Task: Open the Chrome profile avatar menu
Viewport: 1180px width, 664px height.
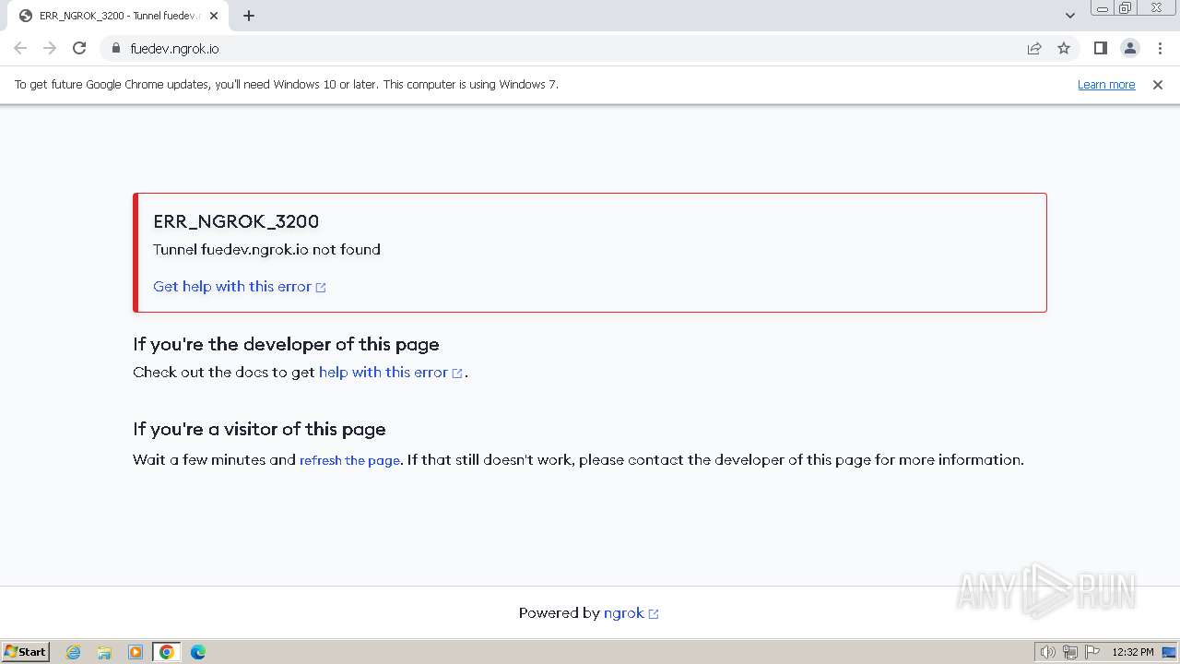Action: click(x=1130, y=48)
